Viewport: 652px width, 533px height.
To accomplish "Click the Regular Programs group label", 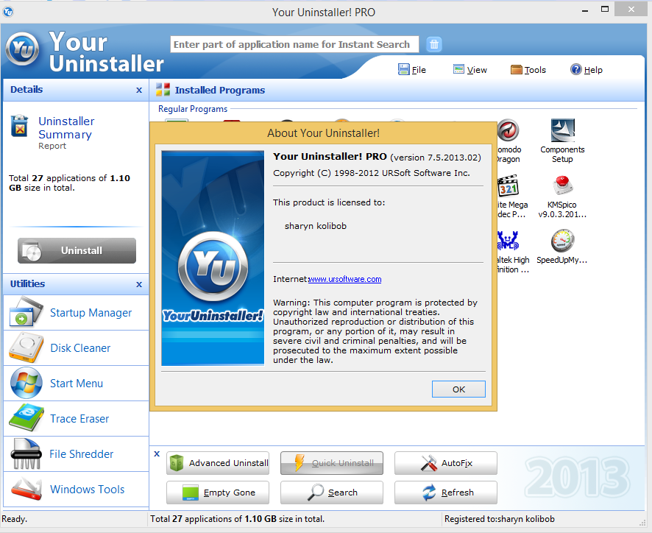I will (193, 109).
